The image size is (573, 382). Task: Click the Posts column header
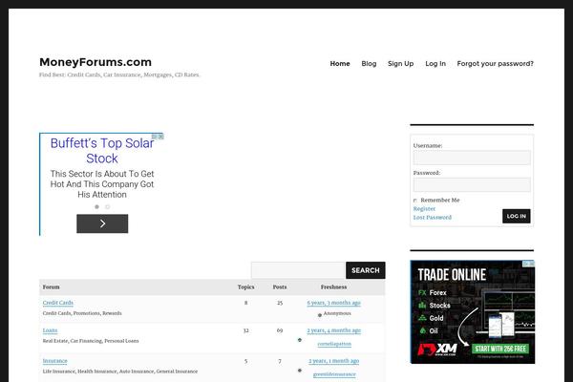pyautogui.click(x=280, y=286)
